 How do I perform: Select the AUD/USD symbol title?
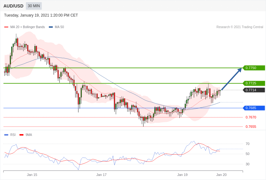pyautogui.click(x=13, y=6)
